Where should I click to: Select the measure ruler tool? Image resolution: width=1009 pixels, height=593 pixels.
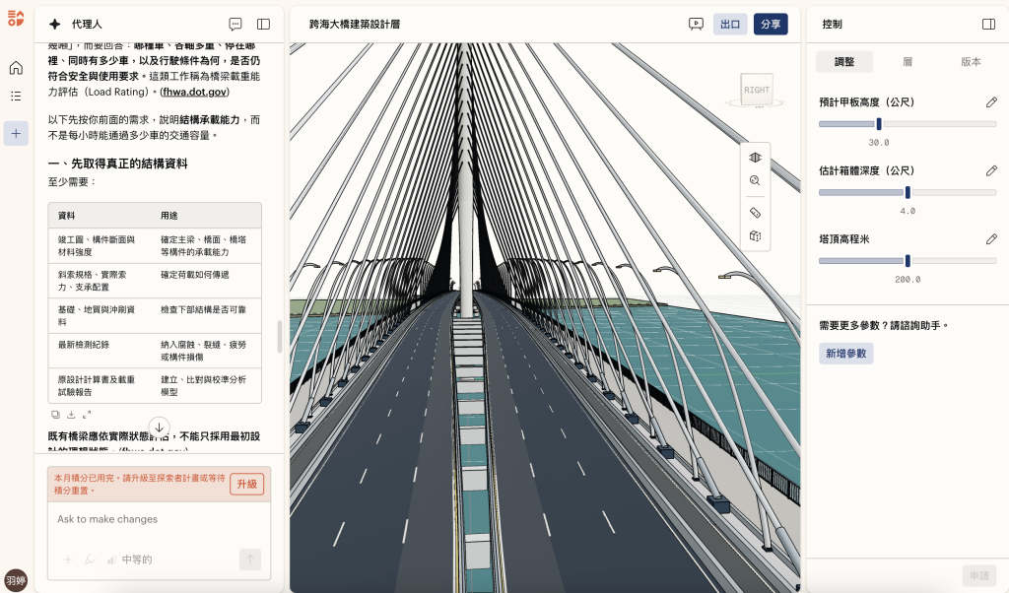click(755, 212)
